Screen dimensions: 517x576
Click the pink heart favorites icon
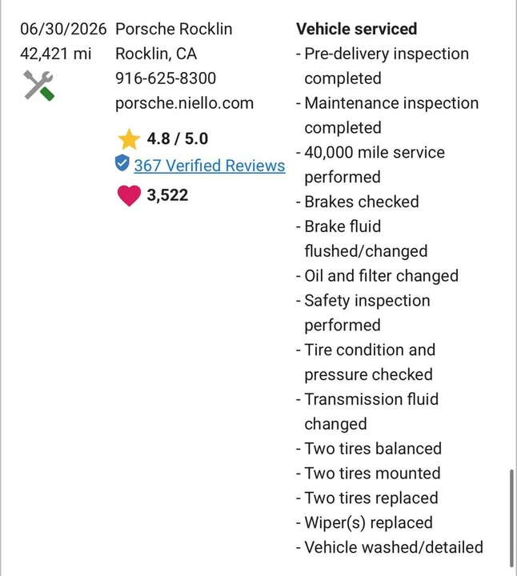tap(129, 195)
